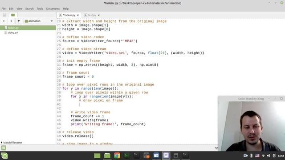
Task: Switch to the test.py editor tab
Action: pyautogui.click(x=92, y=15)
